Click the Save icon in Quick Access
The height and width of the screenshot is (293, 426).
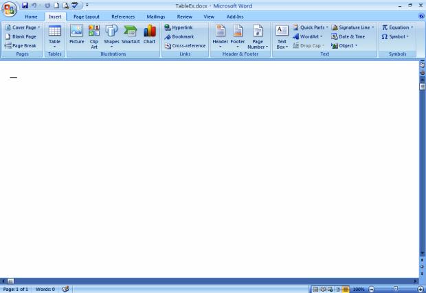pos(24,5)
